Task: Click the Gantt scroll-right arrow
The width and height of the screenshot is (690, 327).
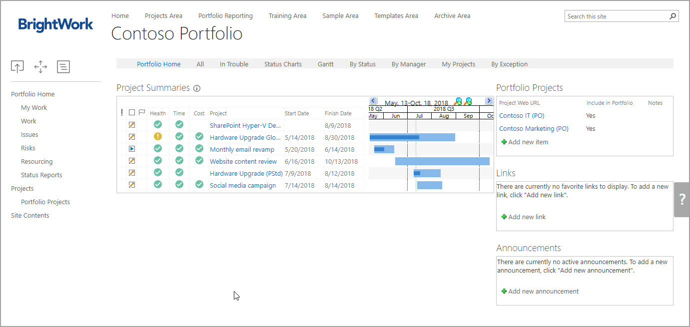Action: point(489,101)
